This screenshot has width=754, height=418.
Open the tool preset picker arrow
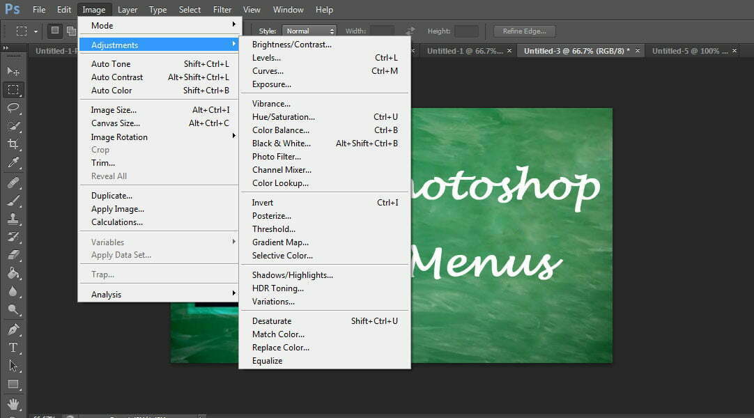point(36,31)
